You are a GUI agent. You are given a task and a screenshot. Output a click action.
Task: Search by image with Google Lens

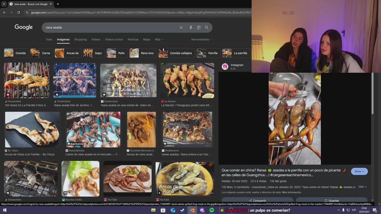click(199, 28)
